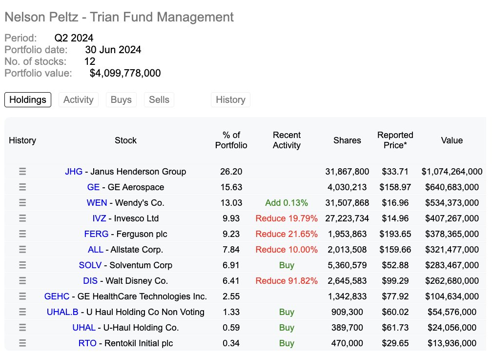Open the UHAL ticker link
This screenshot has height=354, width=493.
[84, 328]
